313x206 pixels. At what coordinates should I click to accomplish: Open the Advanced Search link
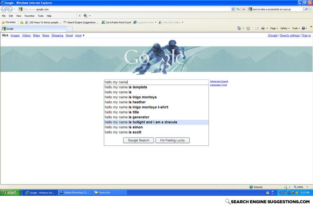[x=219, y=81]
